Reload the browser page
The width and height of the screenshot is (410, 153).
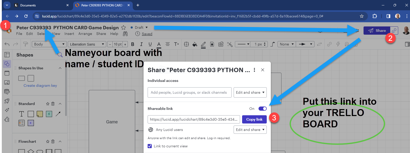tap(26, 16)
